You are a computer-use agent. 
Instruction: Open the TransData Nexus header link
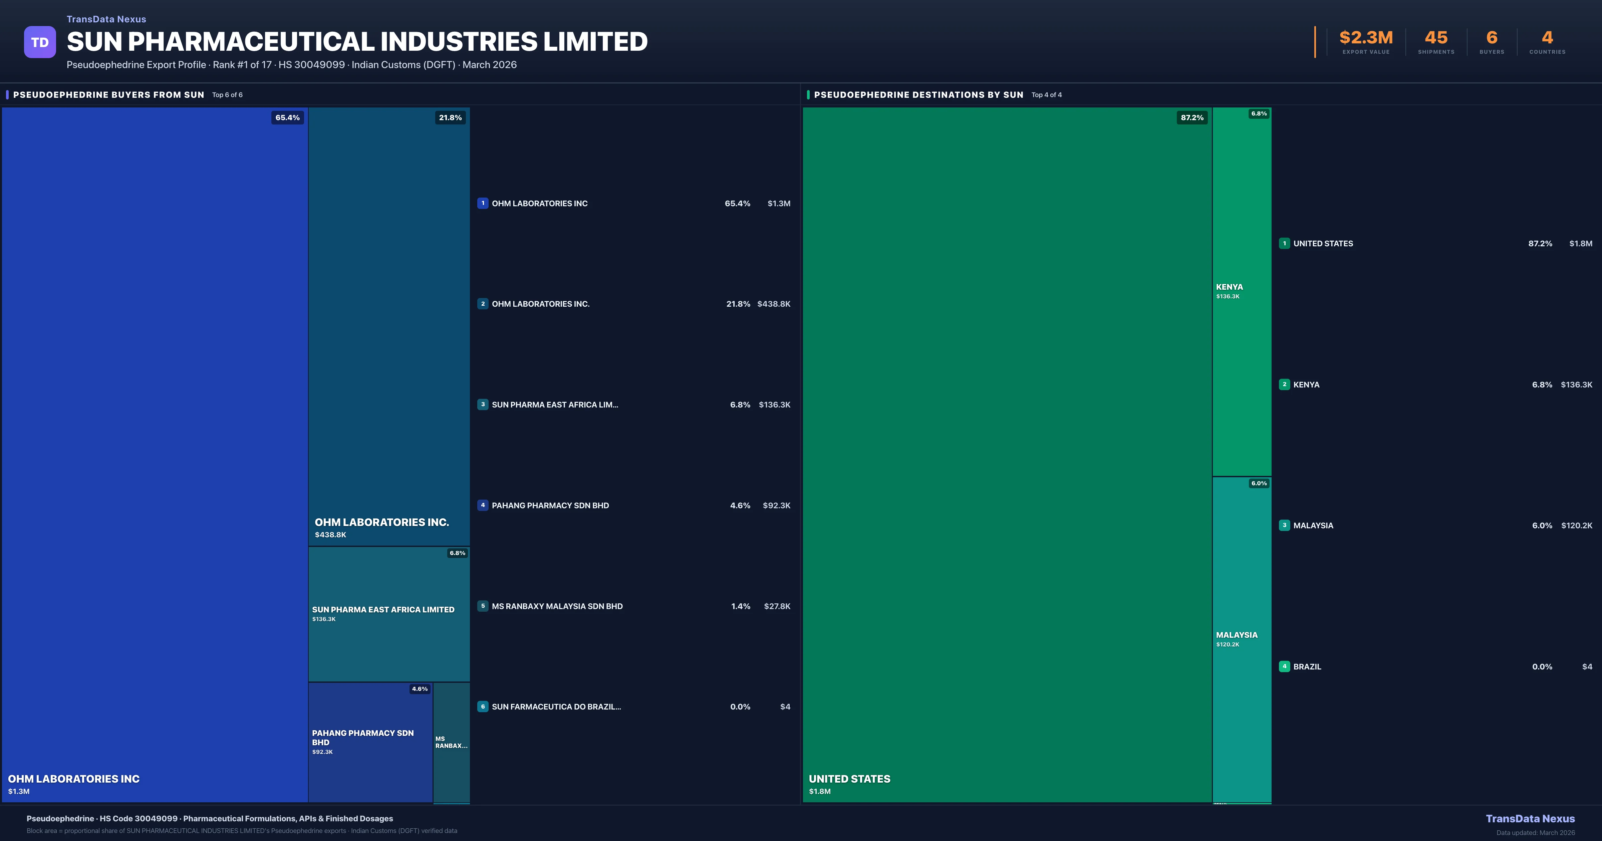pos(106,19)
